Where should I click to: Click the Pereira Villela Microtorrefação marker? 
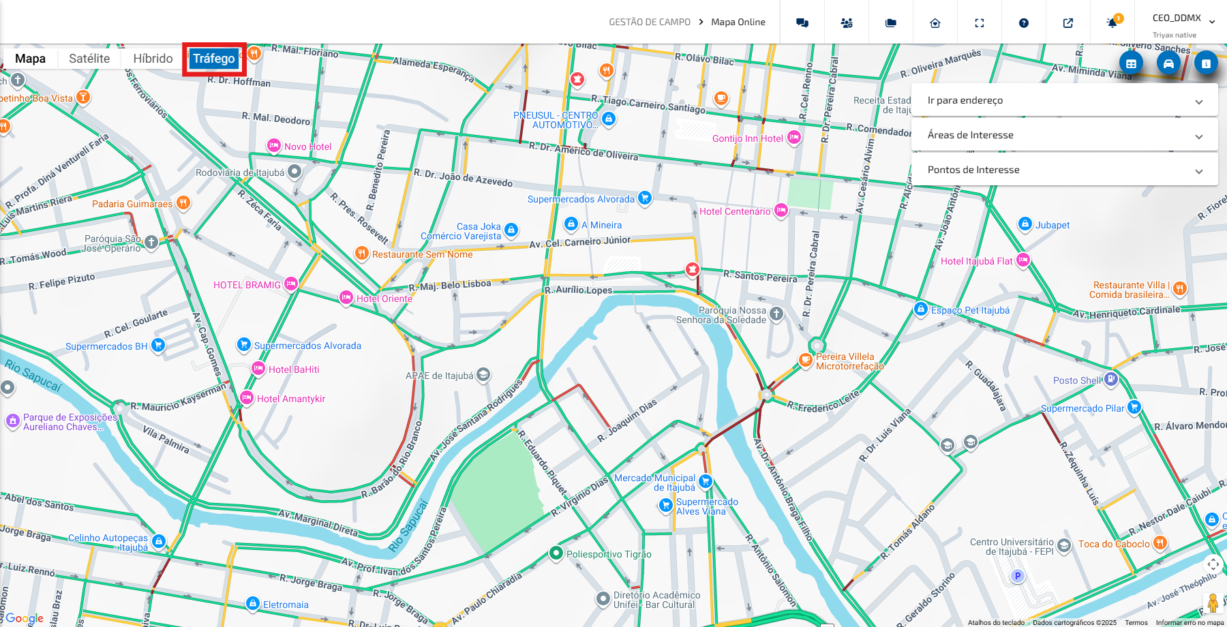(x=806, y=360)
